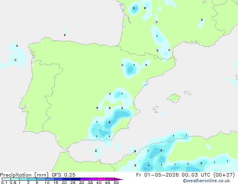Click the '00..03 UTC' time text
238x184 pixels.
(x=196, y=175)
